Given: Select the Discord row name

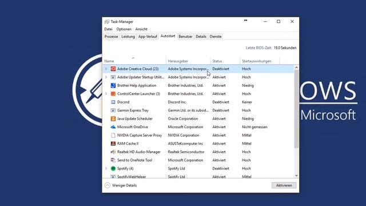Looking at the screenshot, I should (x=124, y=102).
